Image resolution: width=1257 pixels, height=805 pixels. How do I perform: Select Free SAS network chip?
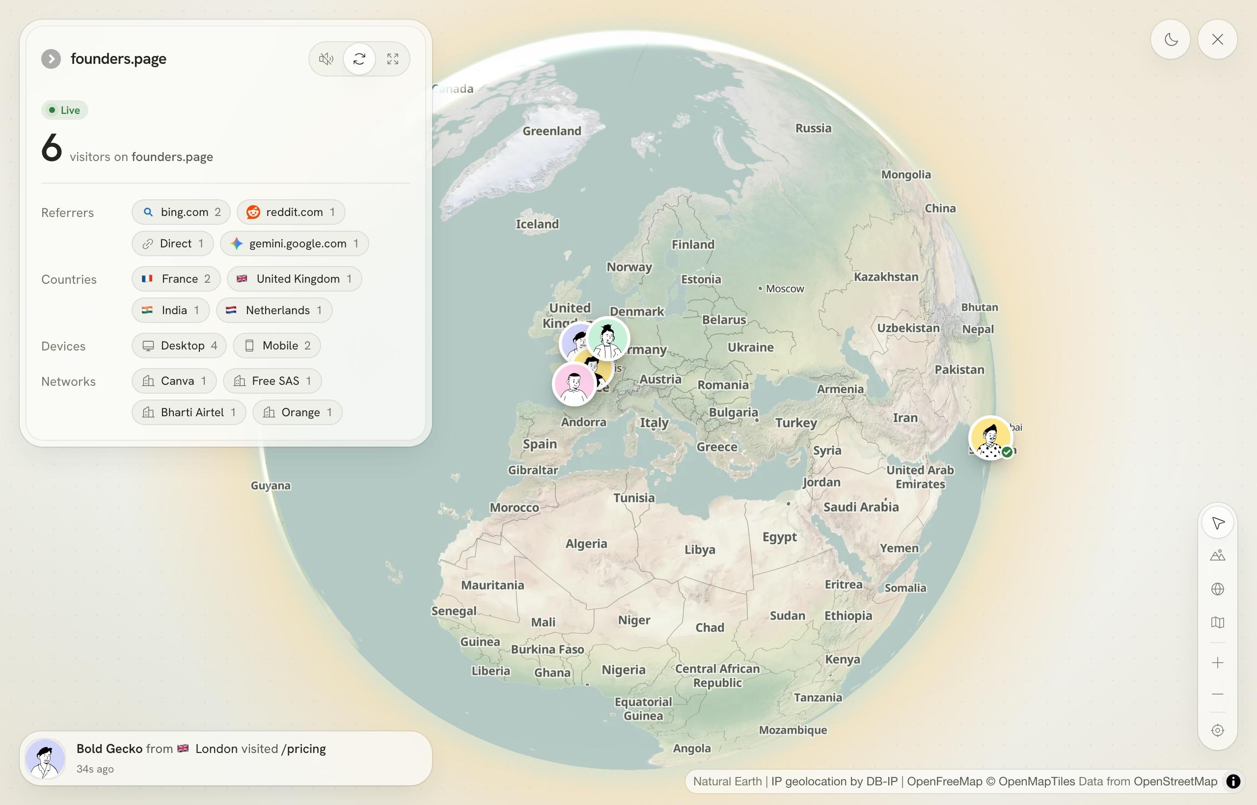coord(272,380)
